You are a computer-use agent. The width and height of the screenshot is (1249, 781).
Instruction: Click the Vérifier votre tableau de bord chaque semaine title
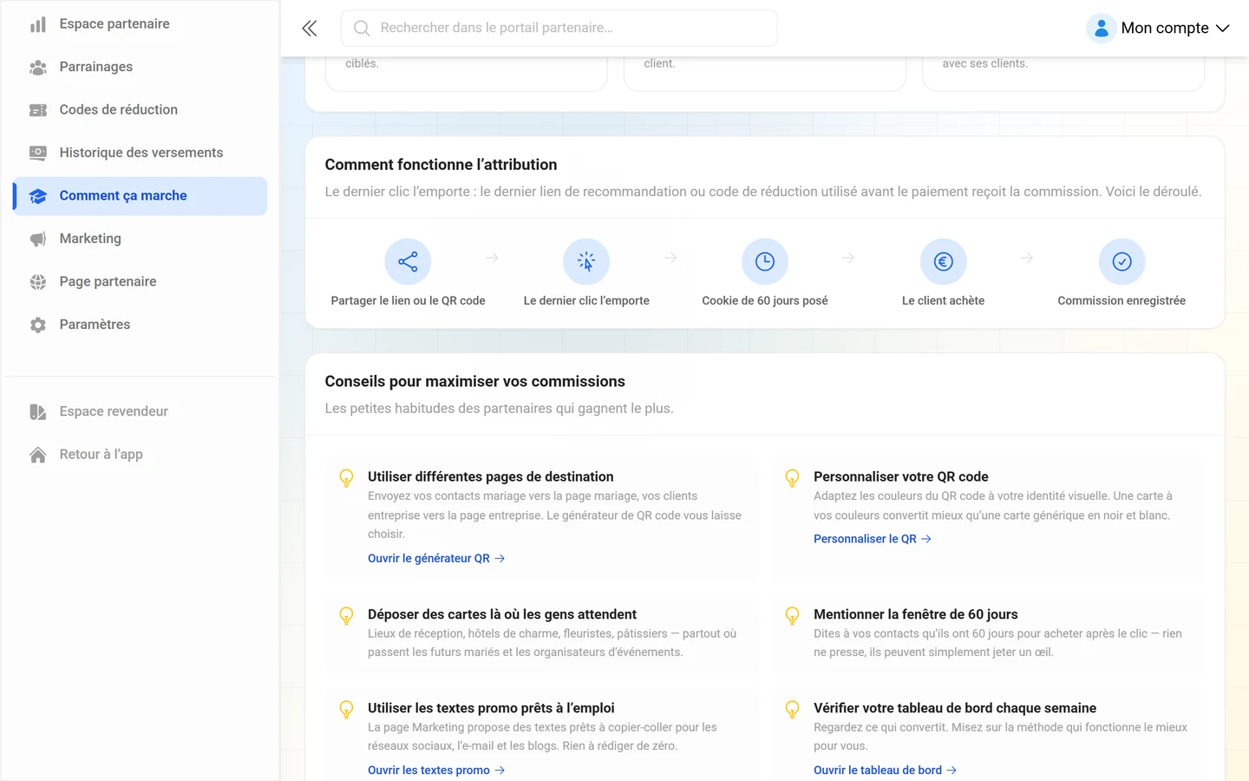pyautogui.click(x=955, y=708)
